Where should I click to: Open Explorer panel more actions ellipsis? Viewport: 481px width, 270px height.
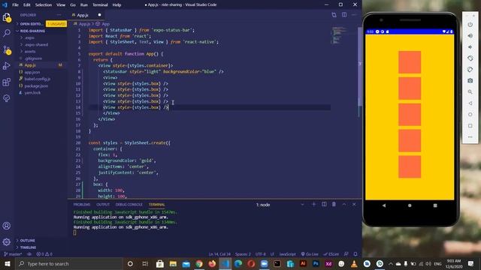pyautogui.click(x=59, y=15)
